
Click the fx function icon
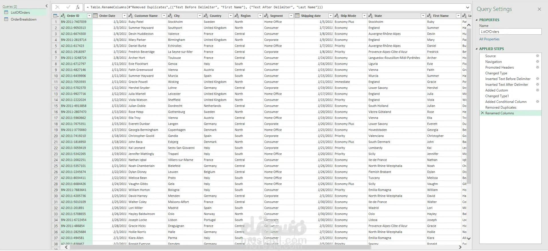(x=78, y=7)
